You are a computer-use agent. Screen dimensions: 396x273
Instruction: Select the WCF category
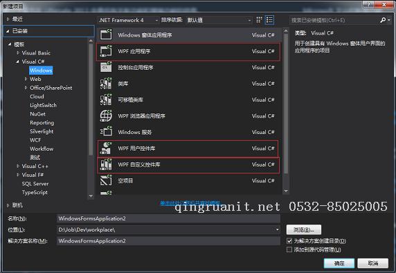coord(35,140)
